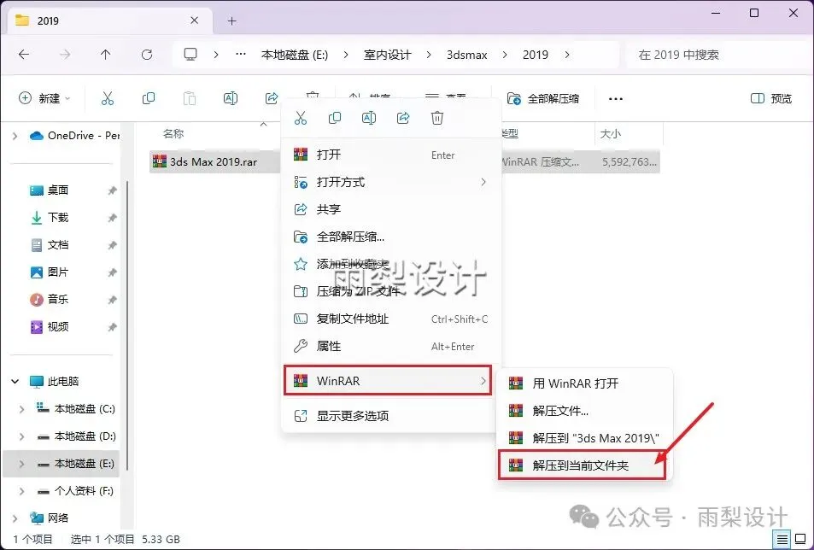Open the Music (音乐) quick access folder
The width and height of the screenshot is (814, 550).
tap(50, 300)
